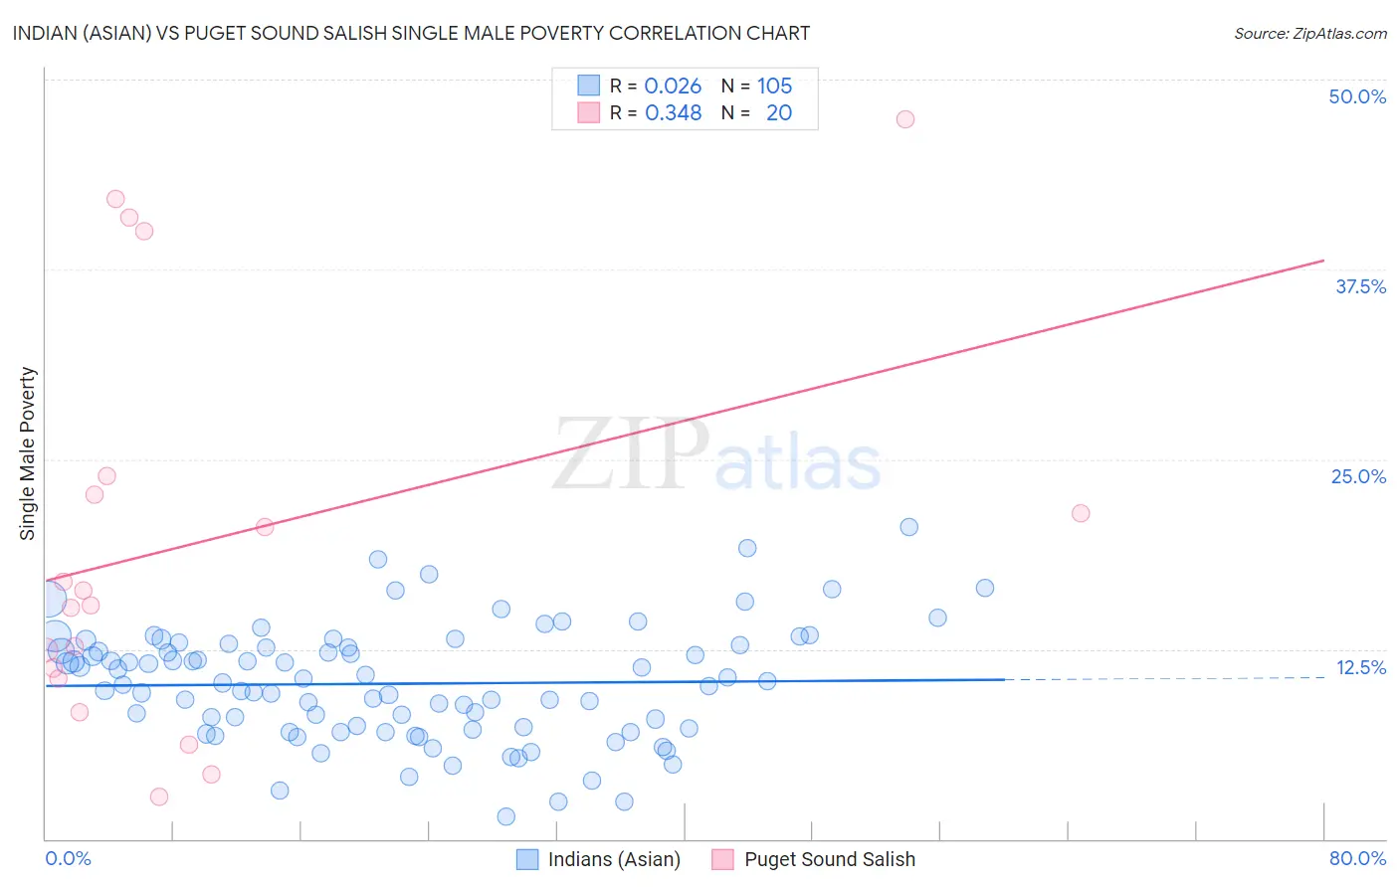Click the Single Male Poverty axis title
The image size is (1399, 887).
click(27, 453)
